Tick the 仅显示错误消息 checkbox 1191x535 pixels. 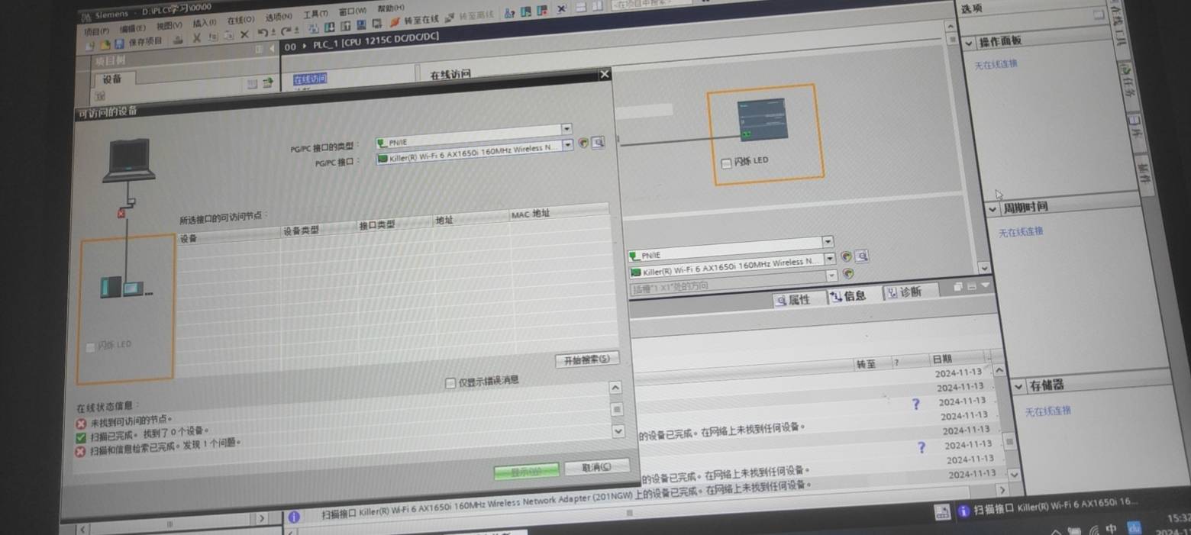(450, 383)
